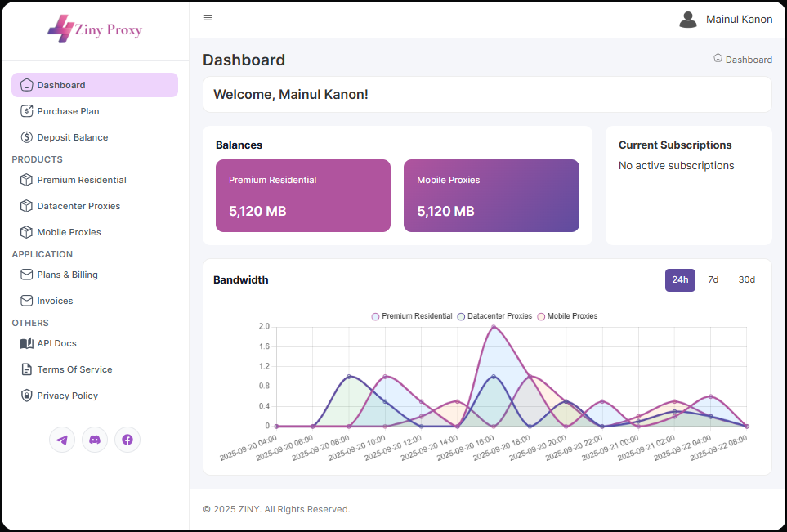The height and width of the screenshot is (532, 787).
Task: Go to Plans & Billing page
Action: point(67,275)
